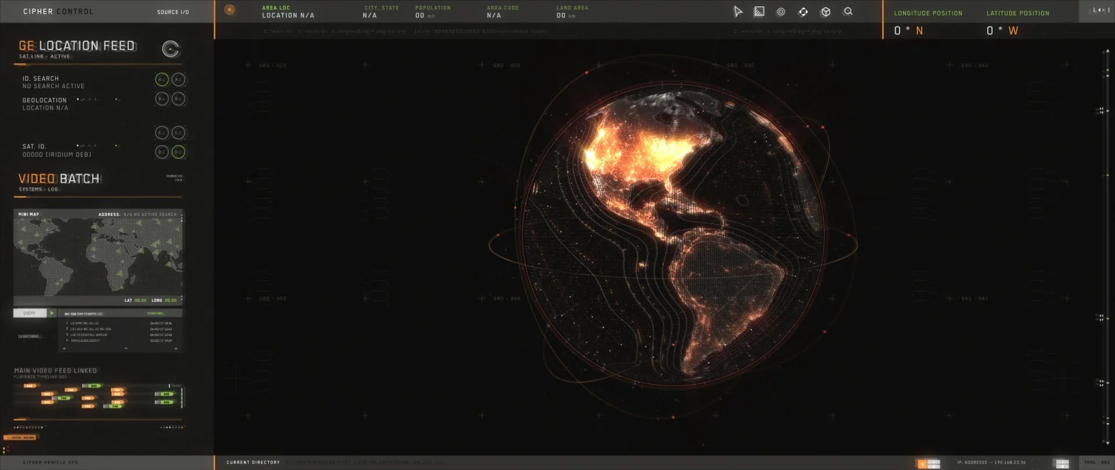The image size is (1115, 470).
Task: Open the CIPHER CONTROL header menu
Action: tap(58, 12)
